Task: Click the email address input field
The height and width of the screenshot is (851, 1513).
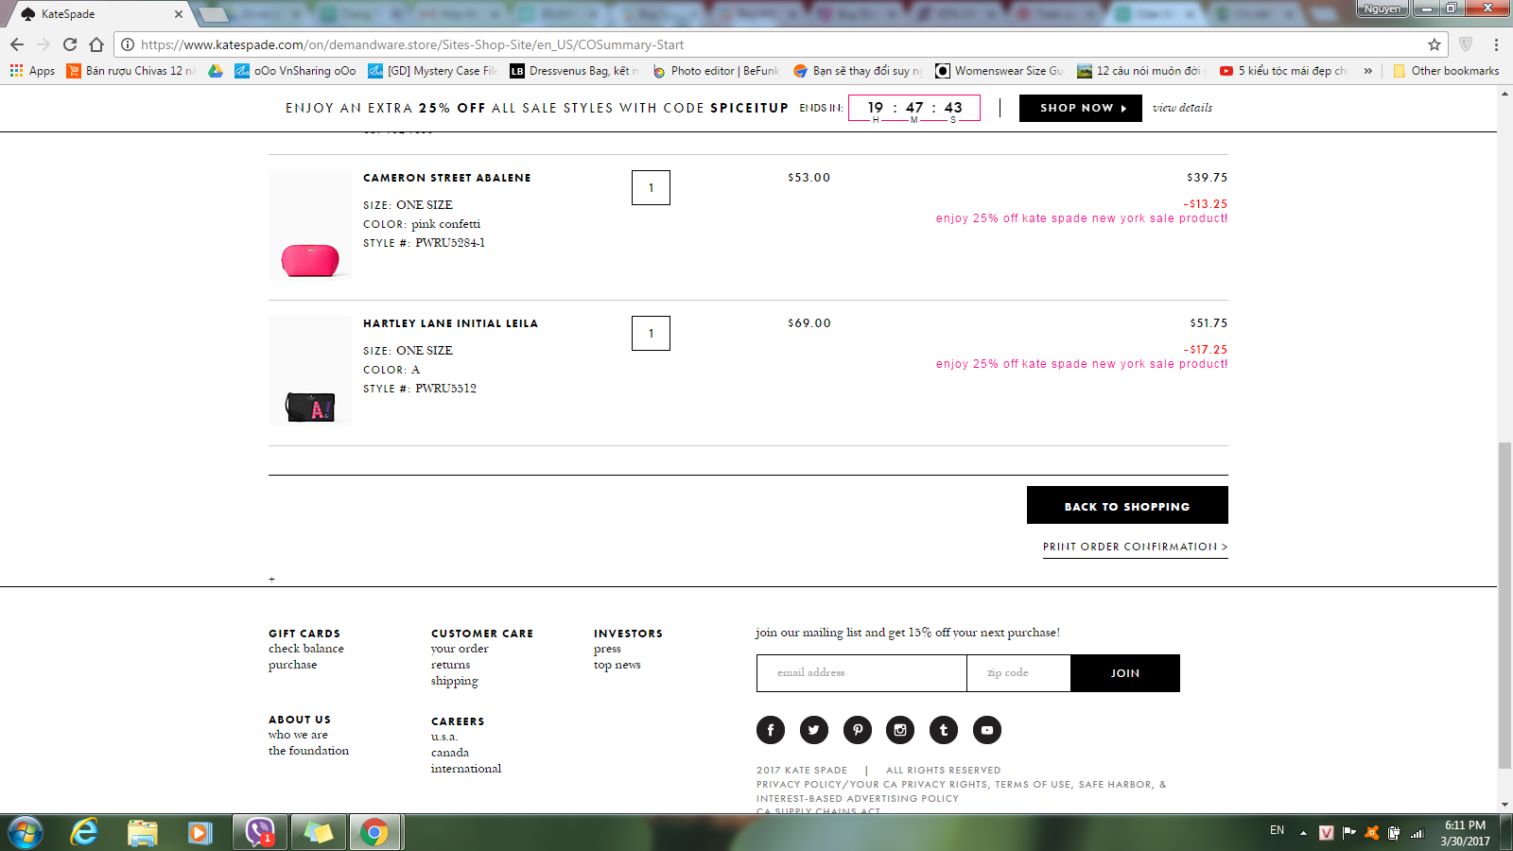Action: coord(861,673)
